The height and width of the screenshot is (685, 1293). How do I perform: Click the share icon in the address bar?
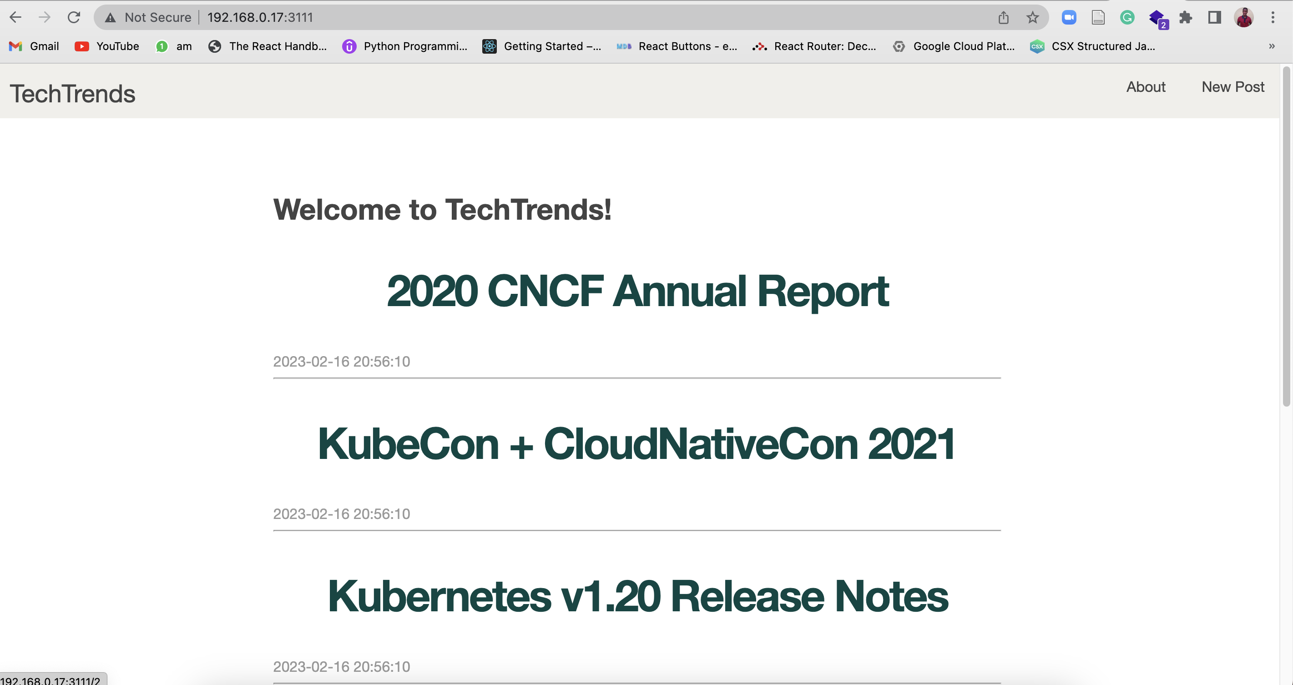tap(1003, 17)
